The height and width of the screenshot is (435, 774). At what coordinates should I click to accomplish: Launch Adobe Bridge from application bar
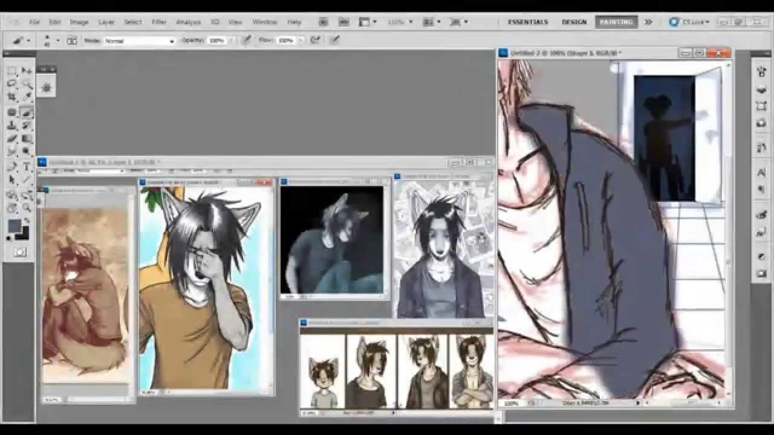click(x=324, y=22)
